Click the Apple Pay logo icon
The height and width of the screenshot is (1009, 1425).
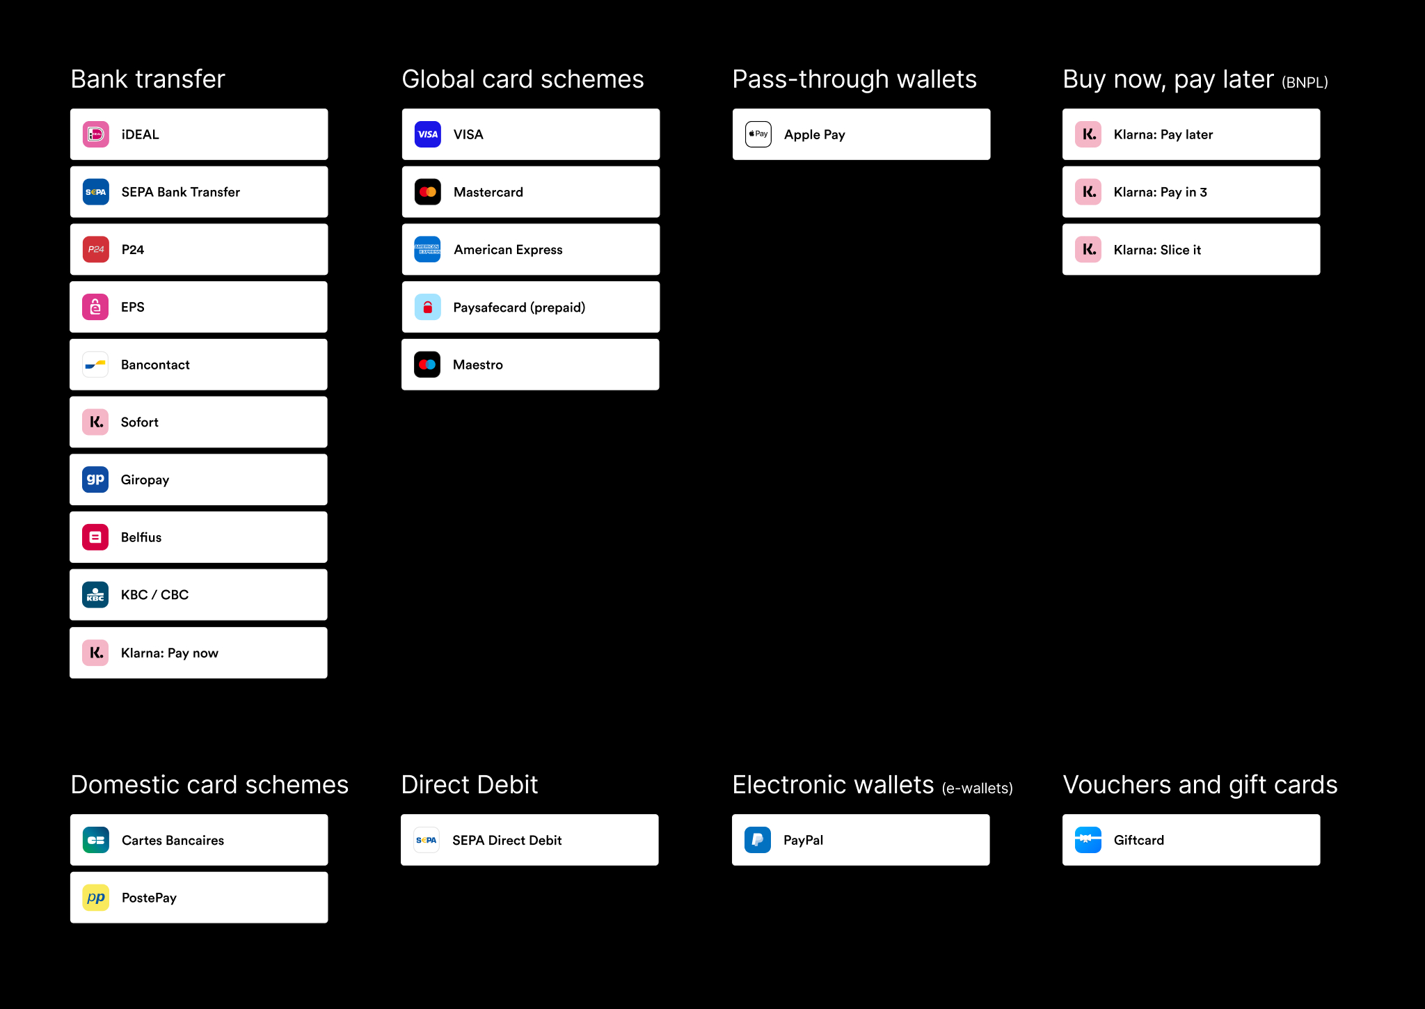pos(758,134)
